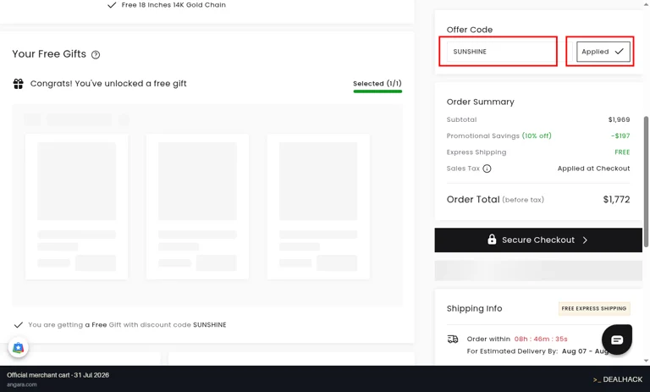The width and height of the screenshot is (650, 392).
Task: Open the live chat bubble icon
Action: pyautogui.click(x=617, y=340)
